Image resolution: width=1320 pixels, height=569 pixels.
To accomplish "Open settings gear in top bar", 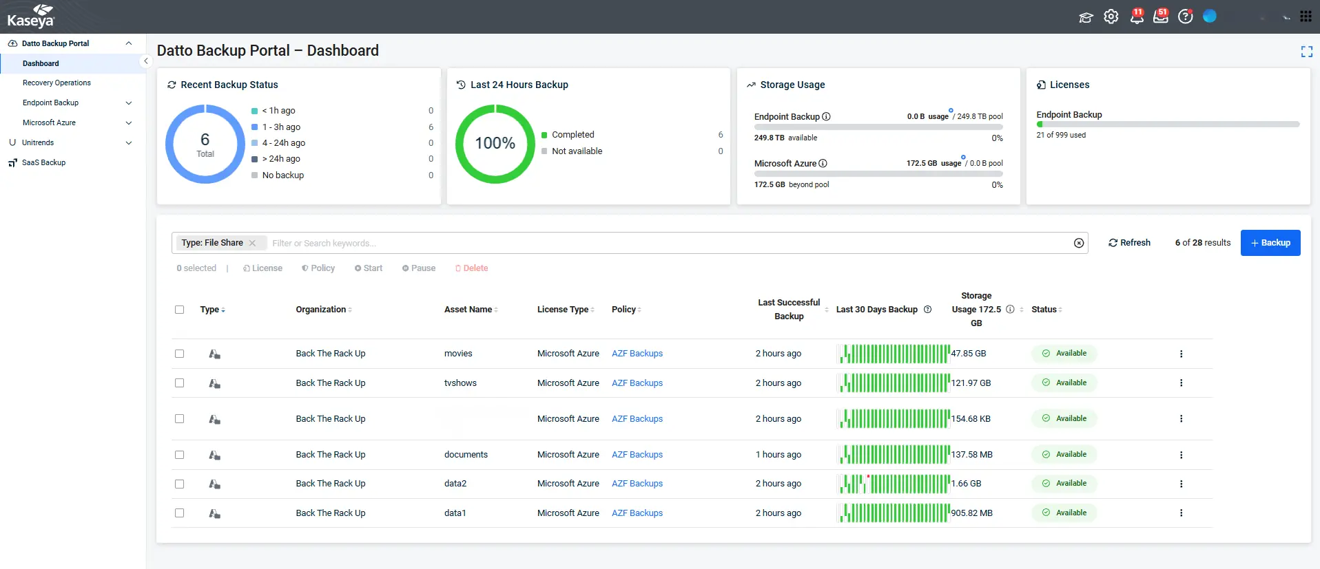I will pyautogui.click(x=1111, y=17).
